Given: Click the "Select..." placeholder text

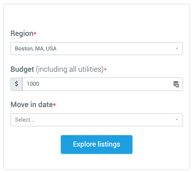Looking at the screenshot, I should [25, 120].
